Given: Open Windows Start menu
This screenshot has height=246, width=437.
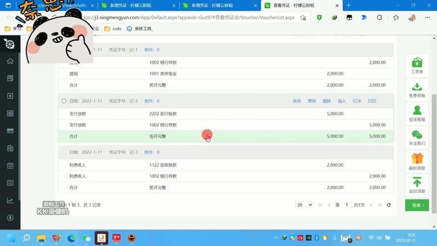Looking at the screenshot, I should [11, 238].
